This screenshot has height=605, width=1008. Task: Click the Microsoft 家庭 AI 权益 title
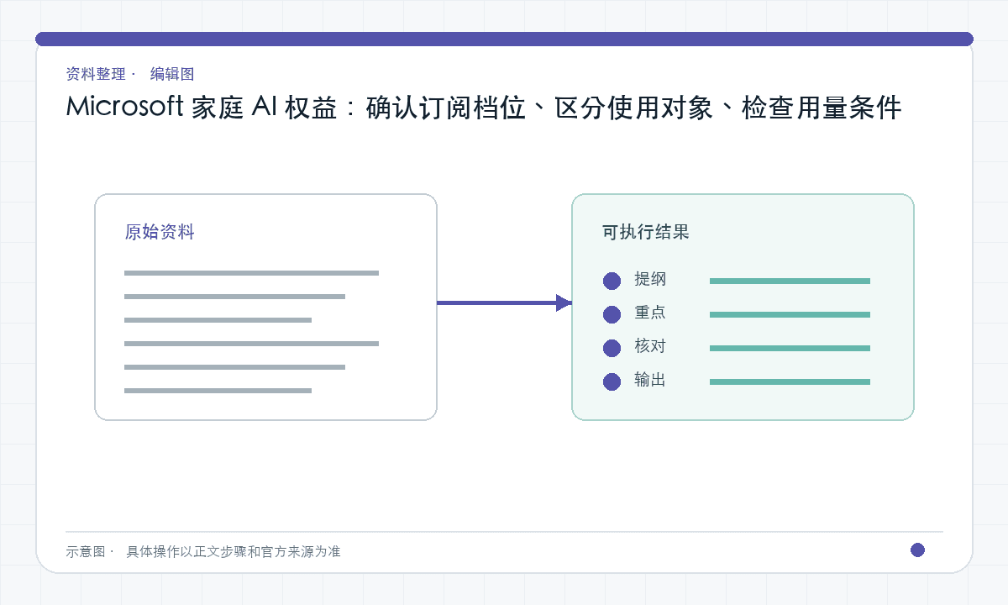click(484, 108)
